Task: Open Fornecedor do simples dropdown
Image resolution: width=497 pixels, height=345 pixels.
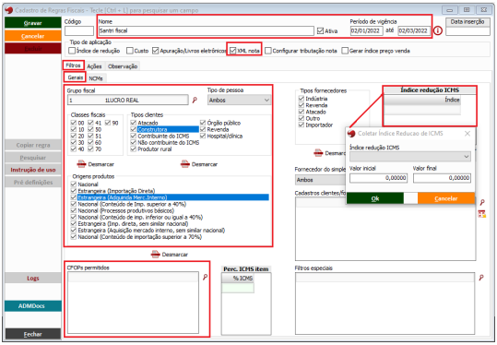Action: (x=321, y=180)
